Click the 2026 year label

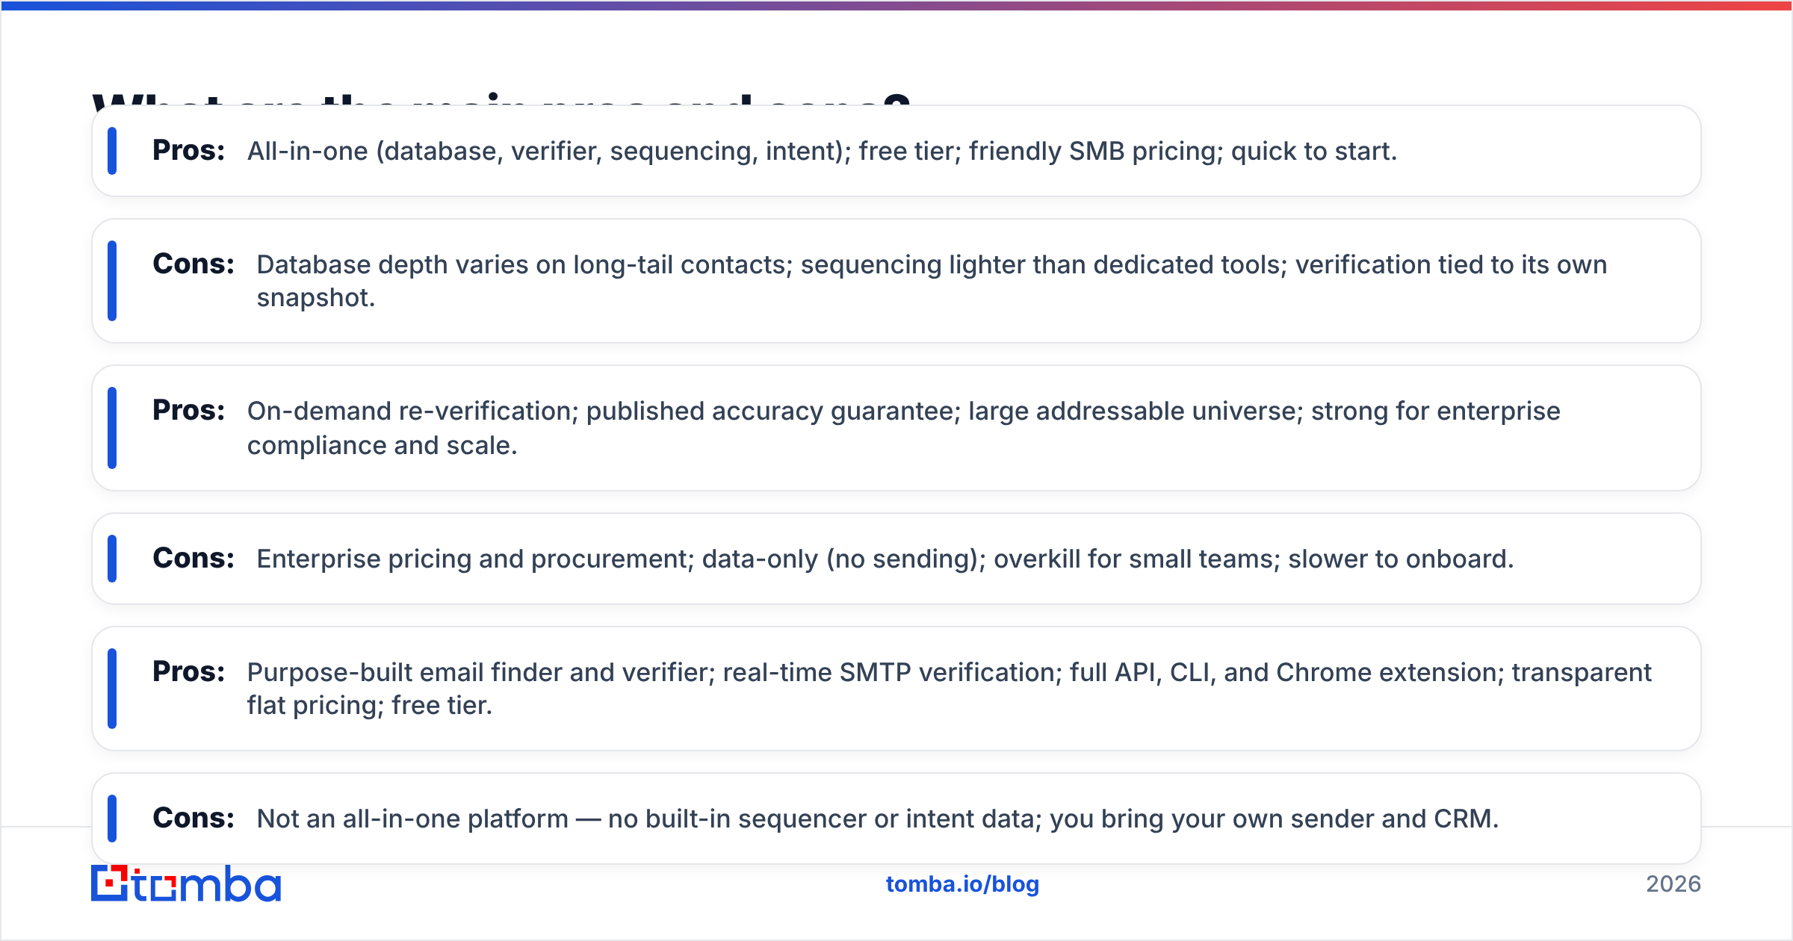coord(1673,884)
